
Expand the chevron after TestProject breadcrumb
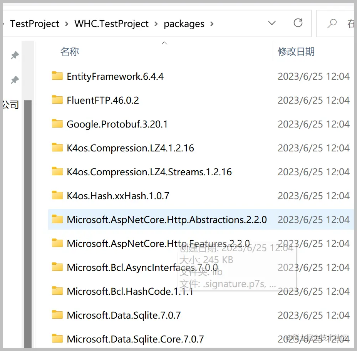point(67,24)
